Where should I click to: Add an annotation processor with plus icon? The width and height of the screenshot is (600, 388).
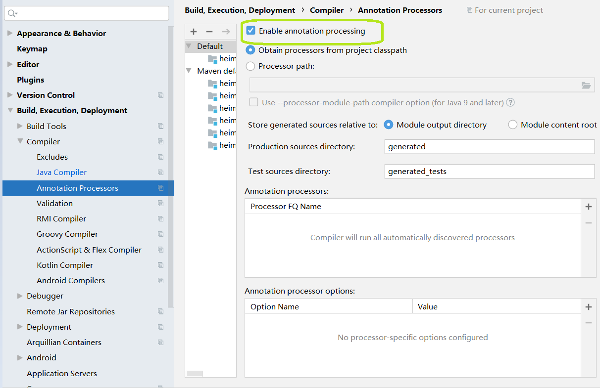point(589,207)
